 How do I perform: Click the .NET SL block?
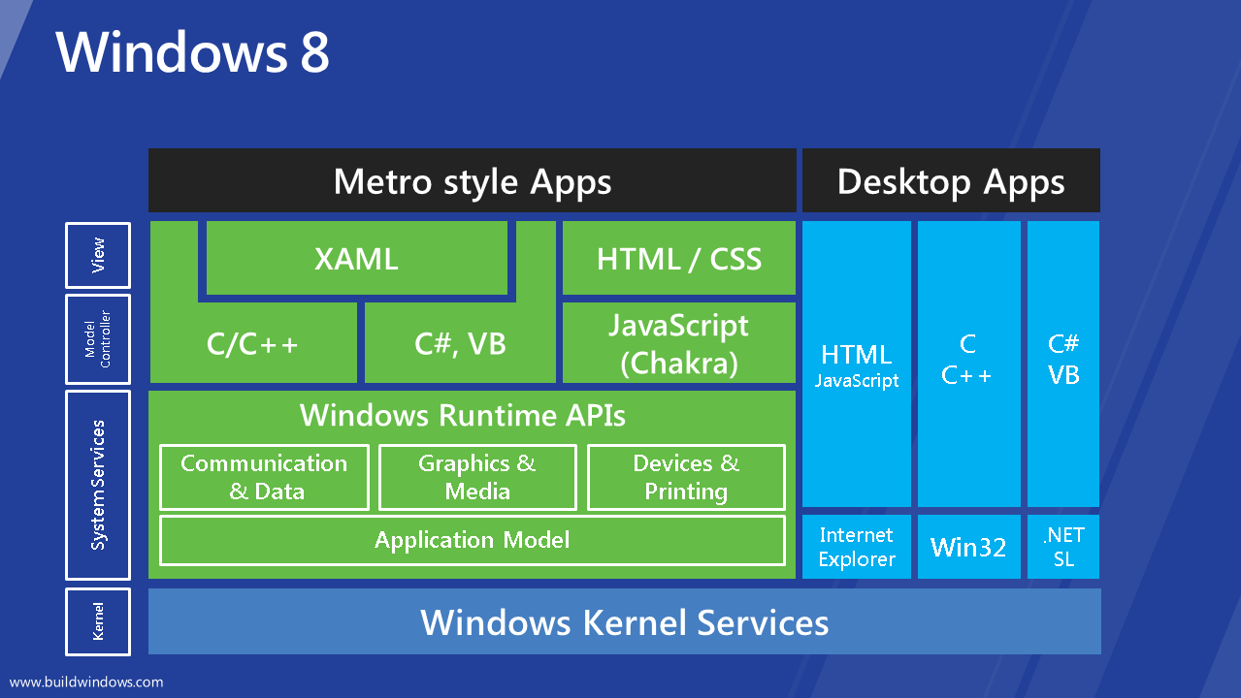point(1062,547)
